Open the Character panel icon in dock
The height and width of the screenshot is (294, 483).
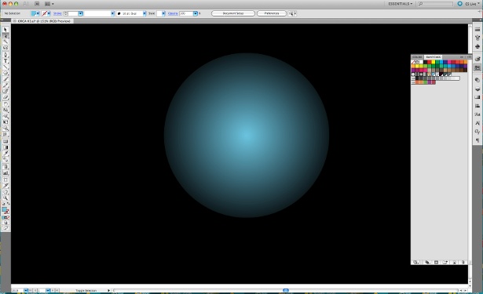click(478, 123)
